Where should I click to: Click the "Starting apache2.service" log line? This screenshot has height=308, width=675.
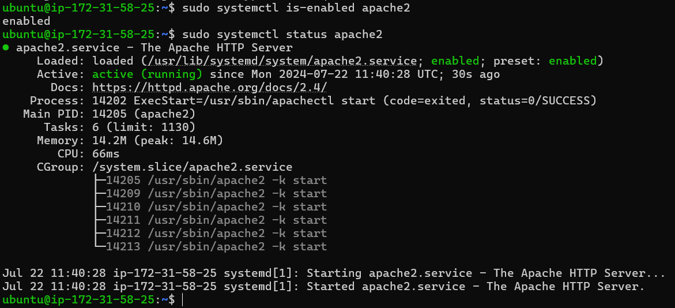point(334,273)
